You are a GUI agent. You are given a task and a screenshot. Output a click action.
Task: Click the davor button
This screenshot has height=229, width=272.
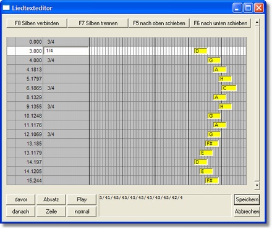coord(21,199)
